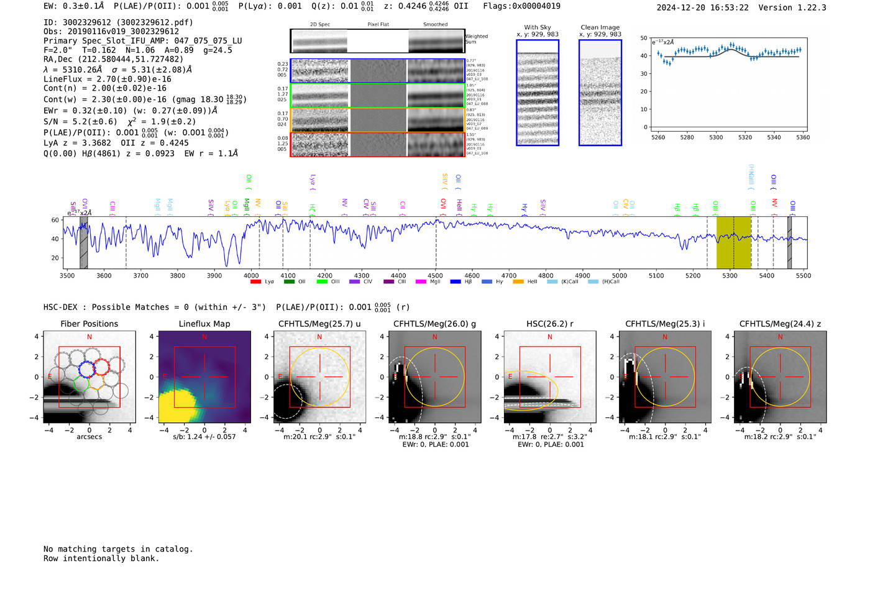Click the green-framed 2D spectrum row
The width and height of the screenshot is (870, 592).
point(378,95)
